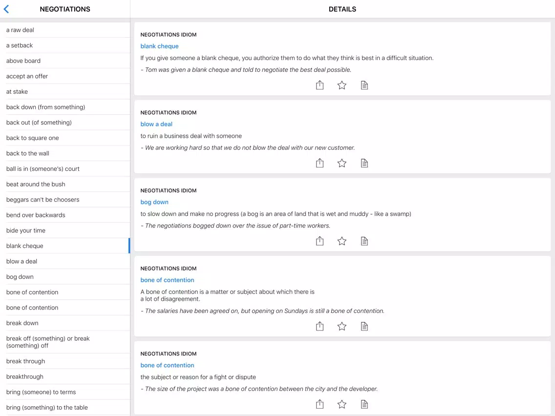555x416 pixels.
Task: Share the 'bog down' idiom
Action: pos(320,241)
